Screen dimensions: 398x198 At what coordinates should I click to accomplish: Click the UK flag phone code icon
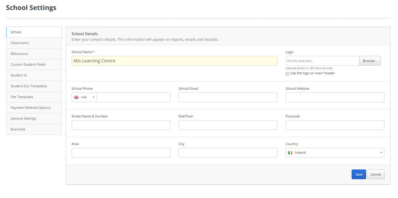click(x=76, y=97)
